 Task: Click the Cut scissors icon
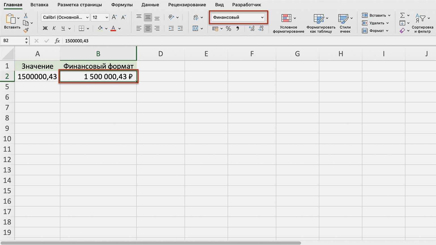[x=26, y=16]
